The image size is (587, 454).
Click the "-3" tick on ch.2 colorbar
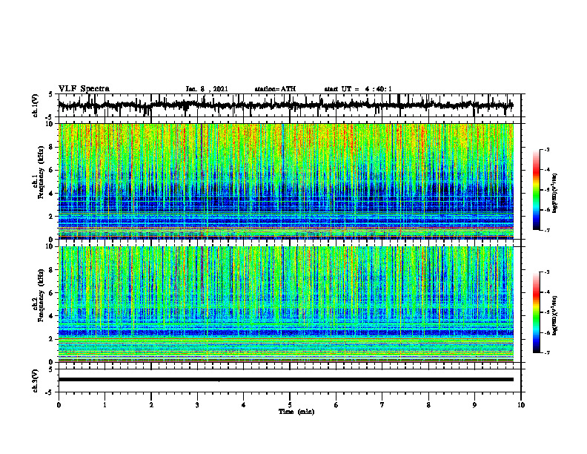coord(546,272)
